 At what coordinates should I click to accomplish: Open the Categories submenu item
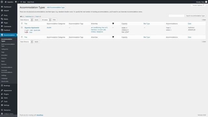pyautogui.click(x=5, y=49)
